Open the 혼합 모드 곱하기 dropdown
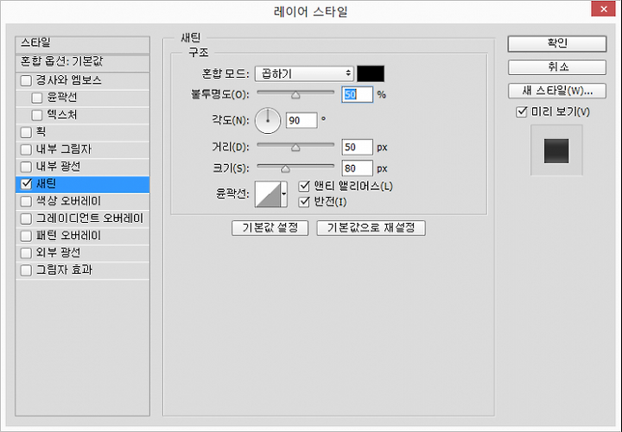Screen dimensions: 622x432 click(304, 73)
